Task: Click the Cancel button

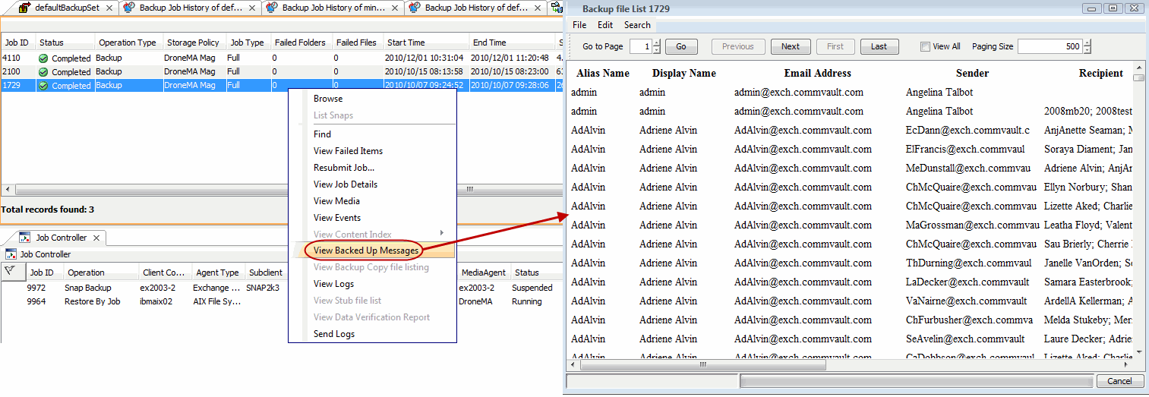Action: coord(1119,381)
